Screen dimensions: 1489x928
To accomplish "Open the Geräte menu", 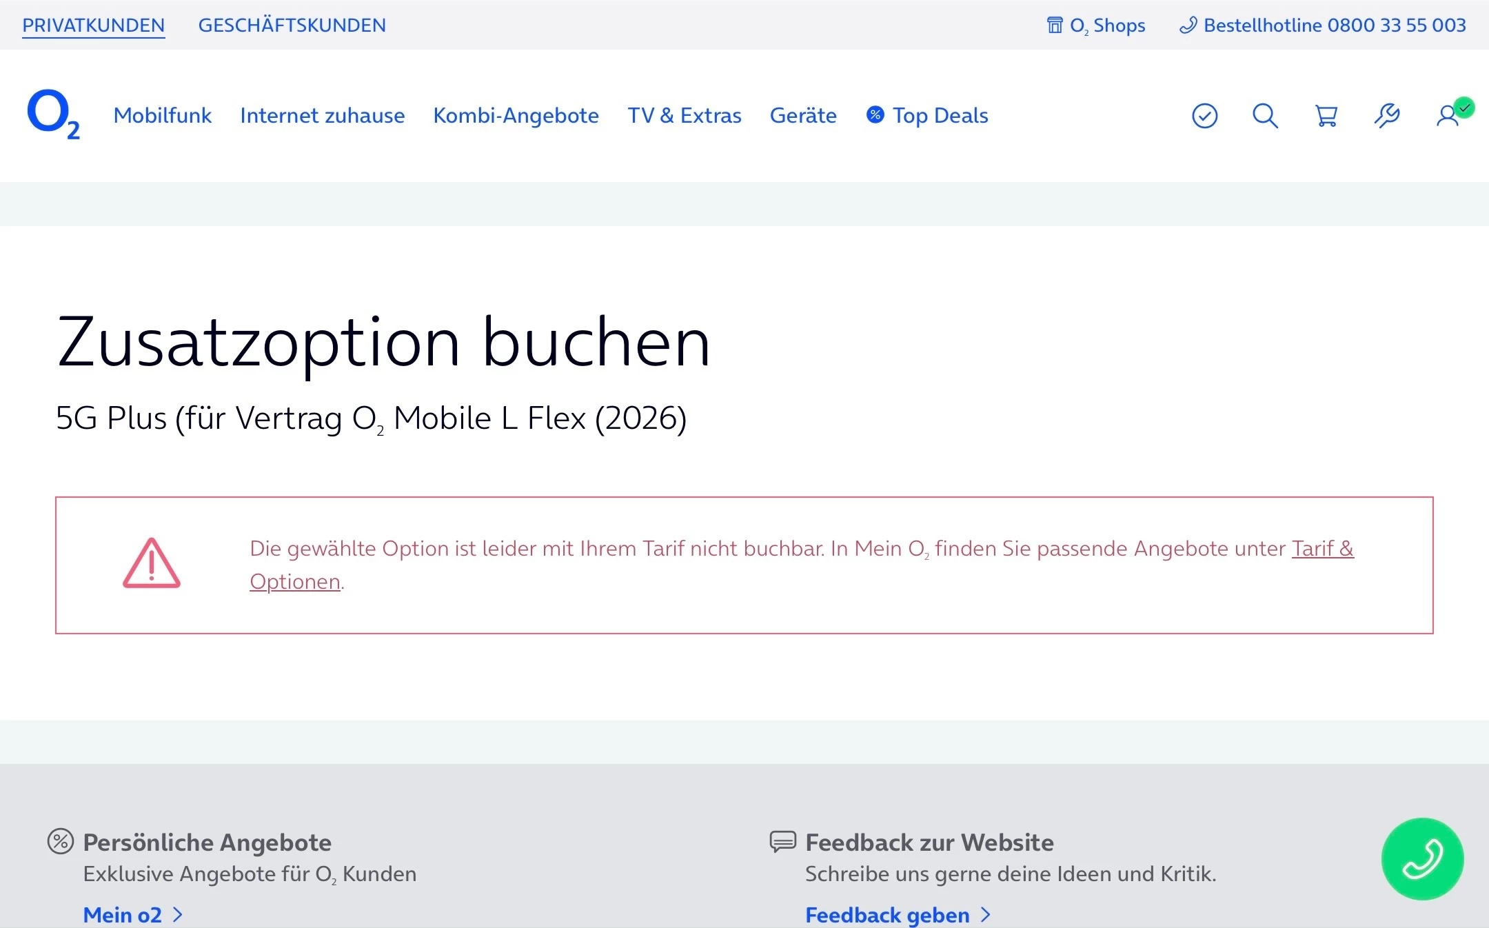I will coord(803,115).
